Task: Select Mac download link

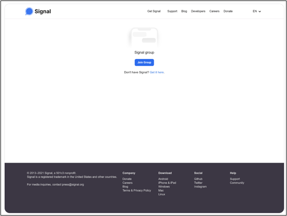Action: 161,191
